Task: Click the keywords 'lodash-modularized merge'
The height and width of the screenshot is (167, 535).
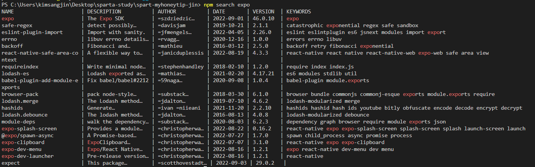Action: pyautogui.click(x=323, y=101)
